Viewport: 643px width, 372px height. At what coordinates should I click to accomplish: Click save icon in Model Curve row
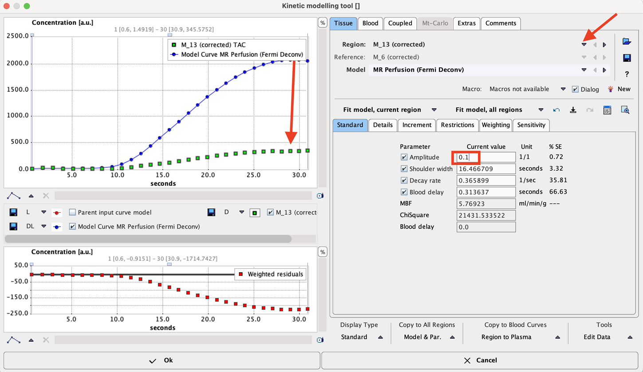13,227
